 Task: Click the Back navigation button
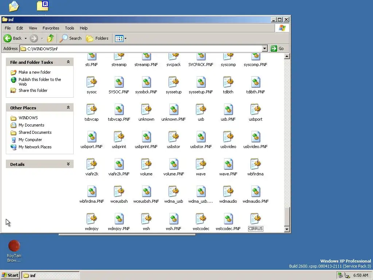click(13, 38)
